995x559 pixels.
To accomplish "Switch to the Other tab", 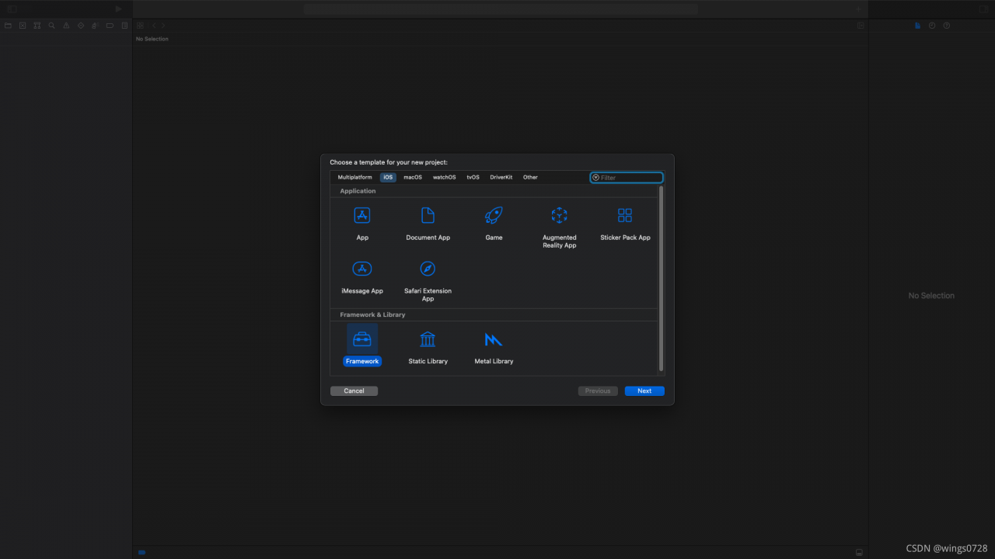I will 530,177.
